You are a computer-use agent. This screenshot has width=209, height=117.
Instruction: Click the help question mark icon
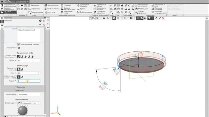40,21
